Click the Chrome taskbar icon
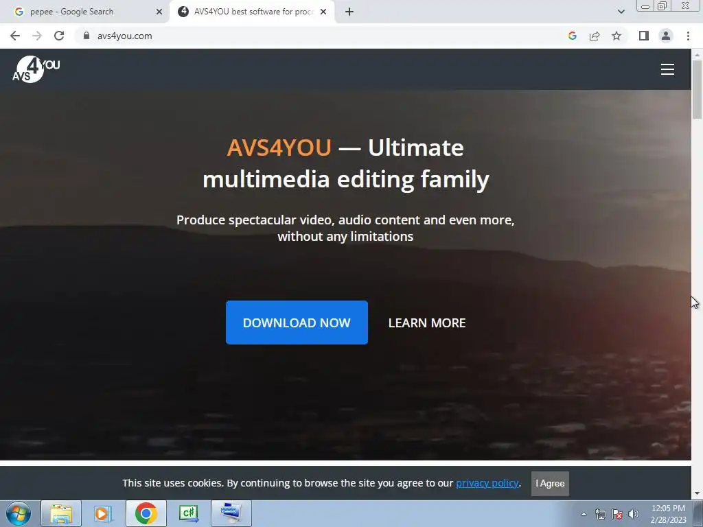The height and width of the screenshot is (527, 703). coord(146,513)
